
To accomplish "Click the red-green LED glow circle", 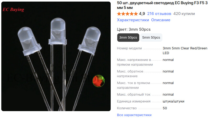I will click(99, 81).
